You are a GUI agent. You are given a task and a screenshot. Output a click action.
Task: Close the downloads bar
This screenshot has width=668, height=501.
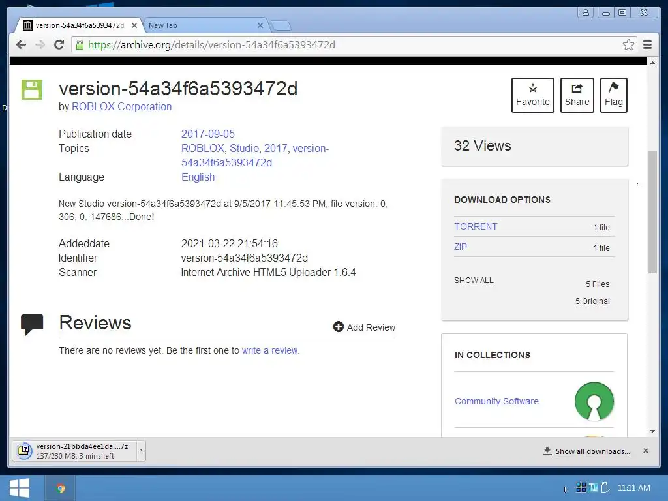[645, 451]
